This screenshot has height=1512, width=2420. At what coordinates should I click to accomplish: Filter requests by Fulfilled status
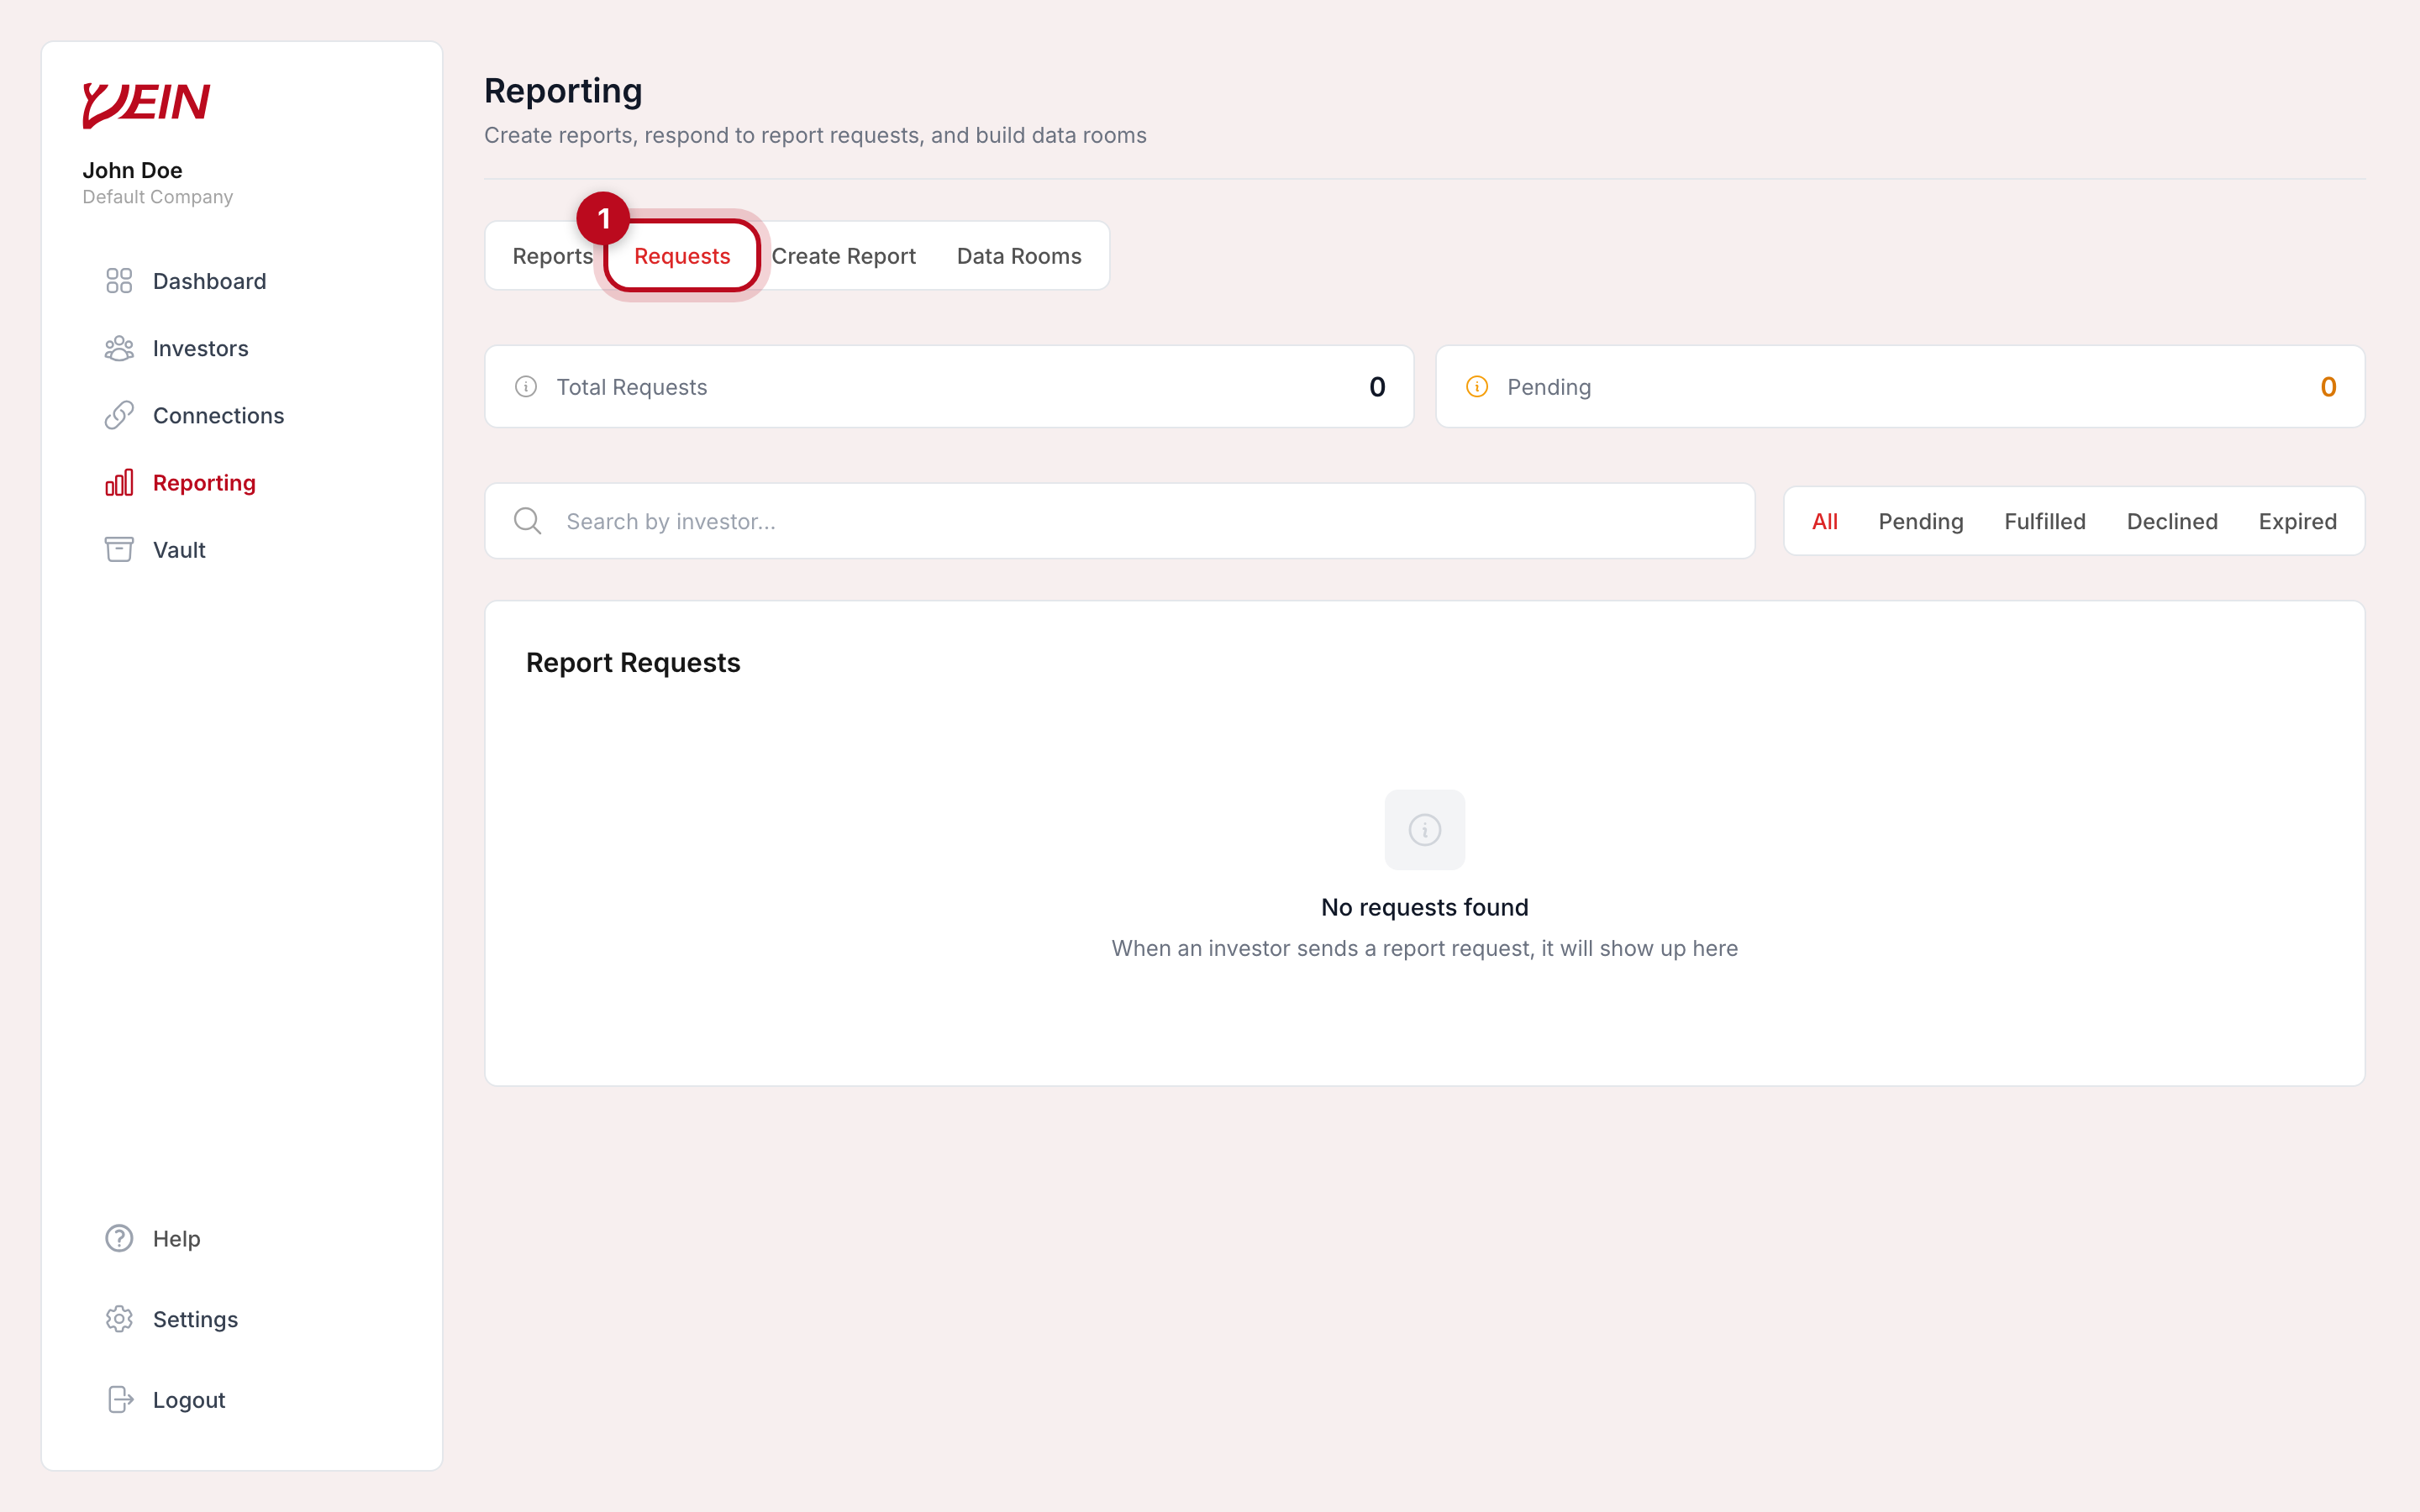(x=2044, y=521)
